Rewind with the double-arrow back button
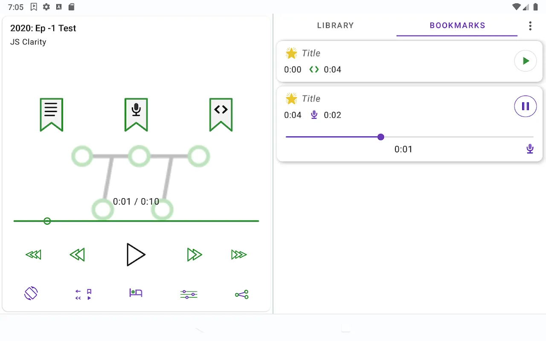 click(x=77, y=254)
